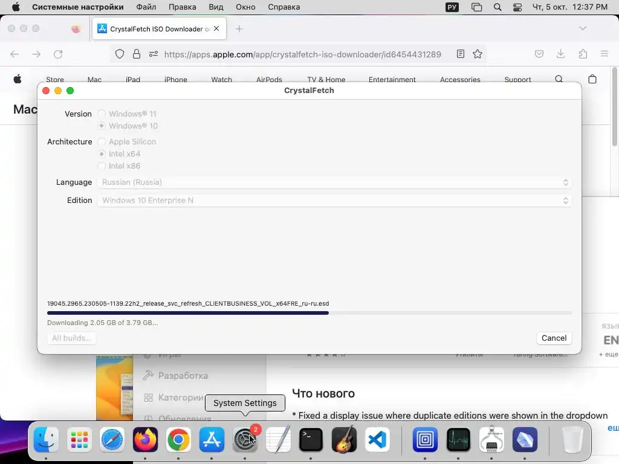Viewport: 619px width, 464px height.
Task: Click the browser page vertical scrollbar
Action: click(x=615, y=108)
